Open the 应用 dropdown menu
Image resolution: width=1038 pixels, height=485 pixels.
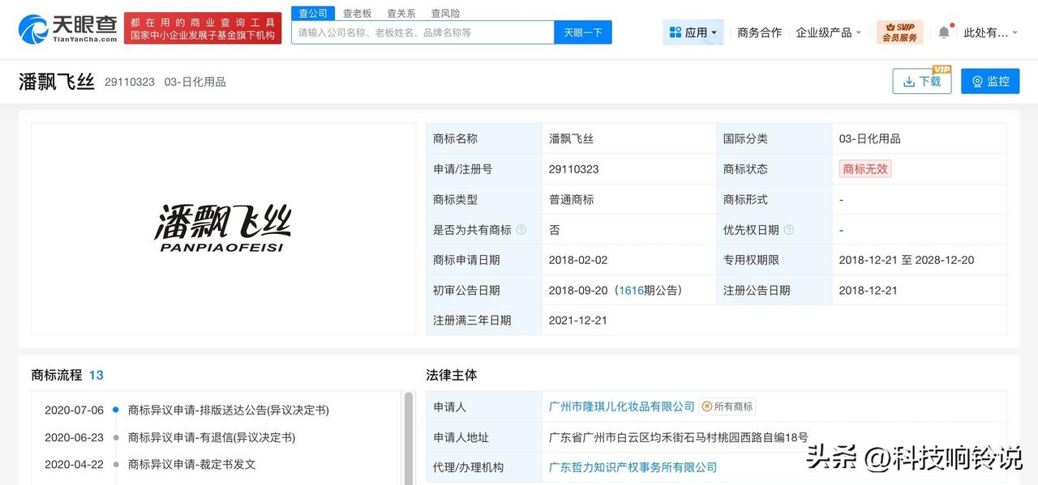click(x=693, y=32)
